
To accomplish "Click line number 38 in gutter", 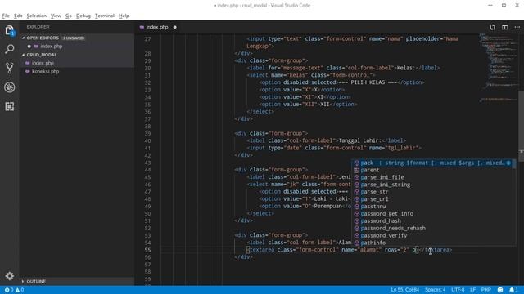I will (147, 127).
